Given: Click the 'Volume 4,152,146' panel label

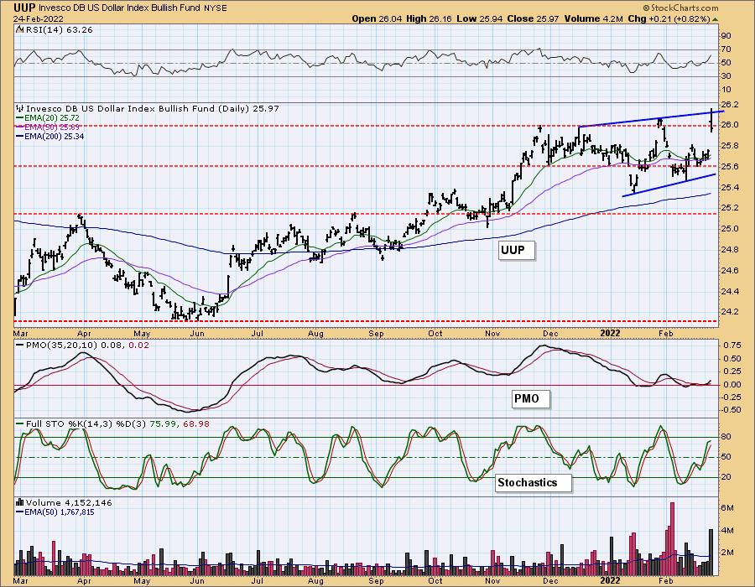Looking at the screenshot, I should click(x=69, y=502).
